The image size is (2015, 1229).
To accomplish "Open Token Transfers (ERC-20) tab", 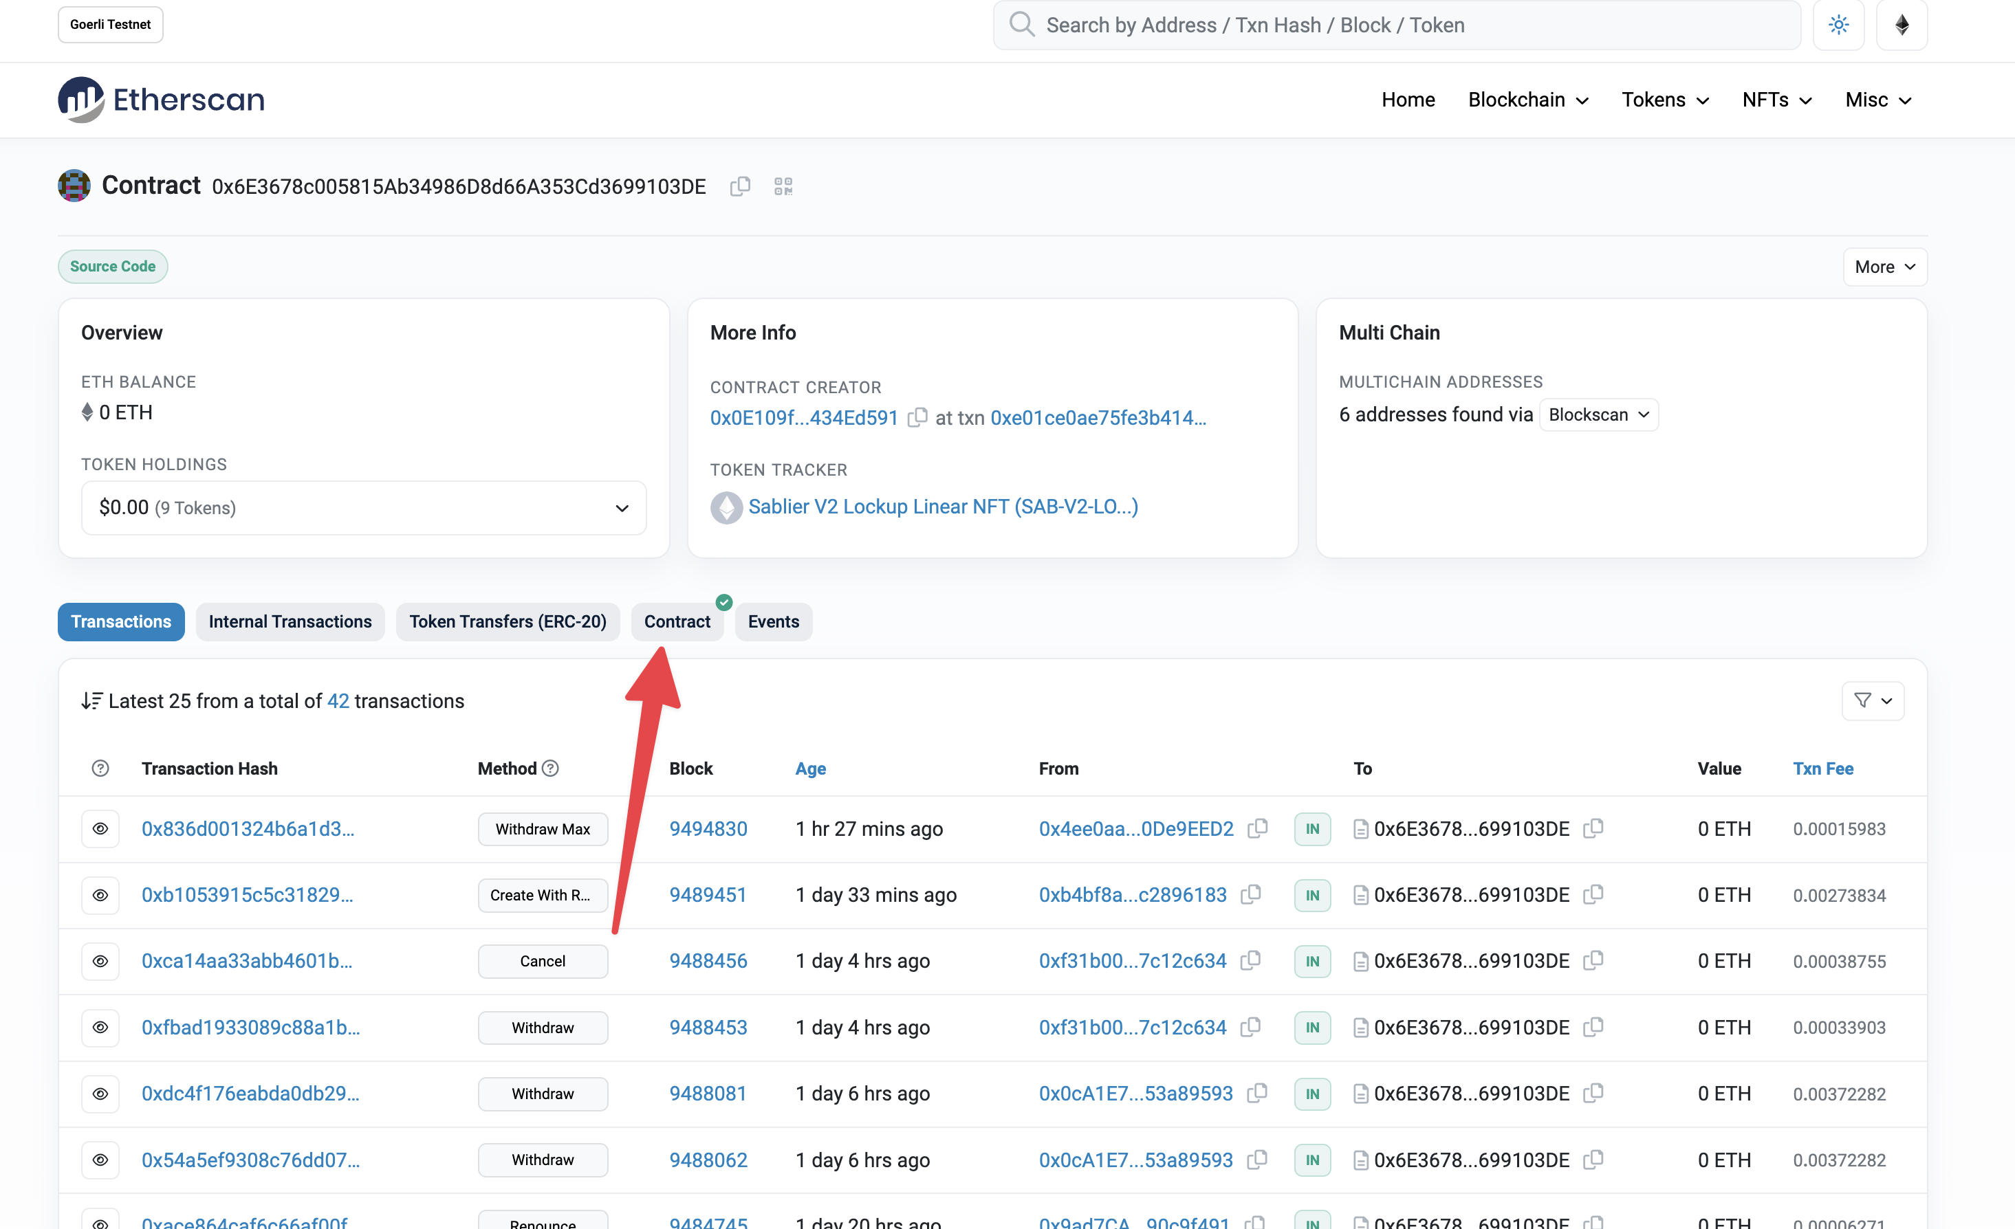I will 508,622.
